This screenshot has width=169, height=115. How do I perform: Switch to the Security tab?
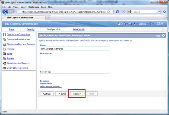(31, 29)
